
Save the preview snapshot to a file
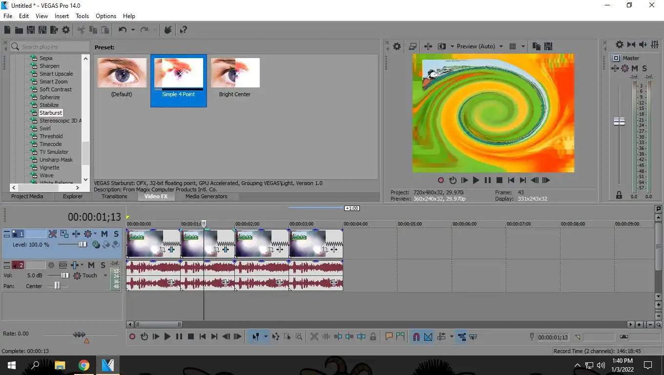point(548,46)
